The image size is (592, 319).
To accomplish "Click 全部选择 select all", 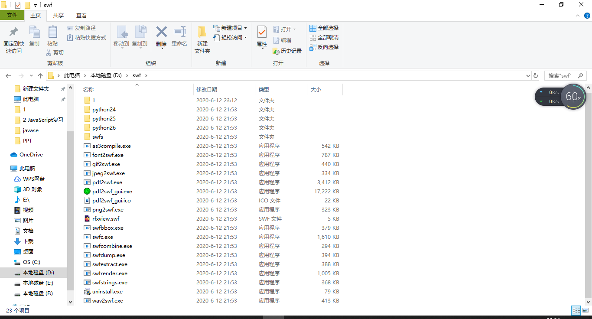I will (x=324, y=28).
